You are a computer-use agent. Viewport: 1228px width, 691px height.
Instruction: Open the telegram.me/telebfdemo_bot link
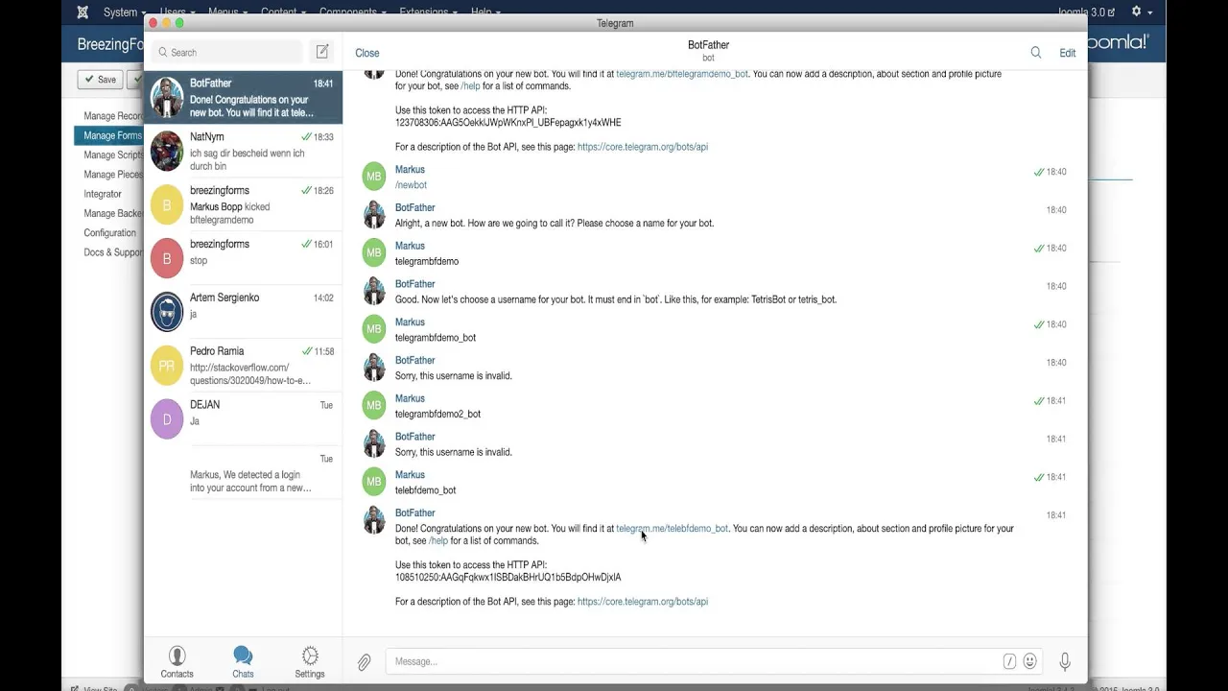coord(673,529)
